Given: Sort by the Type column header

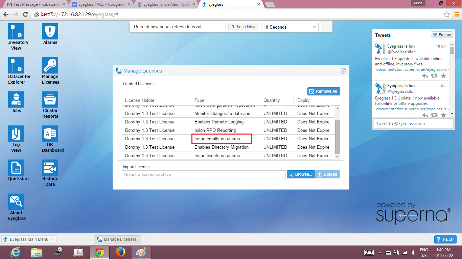Looking at the screenshot, I should point(225,100).
